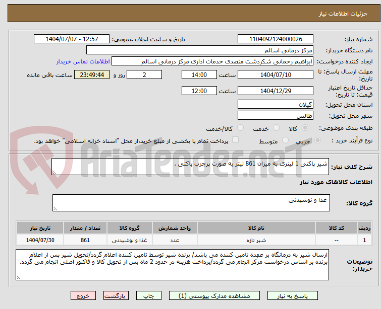Click the جزئیات اطلاعات نیاز page title
Viewport: 381px width, 309px height.
[343, 14]
